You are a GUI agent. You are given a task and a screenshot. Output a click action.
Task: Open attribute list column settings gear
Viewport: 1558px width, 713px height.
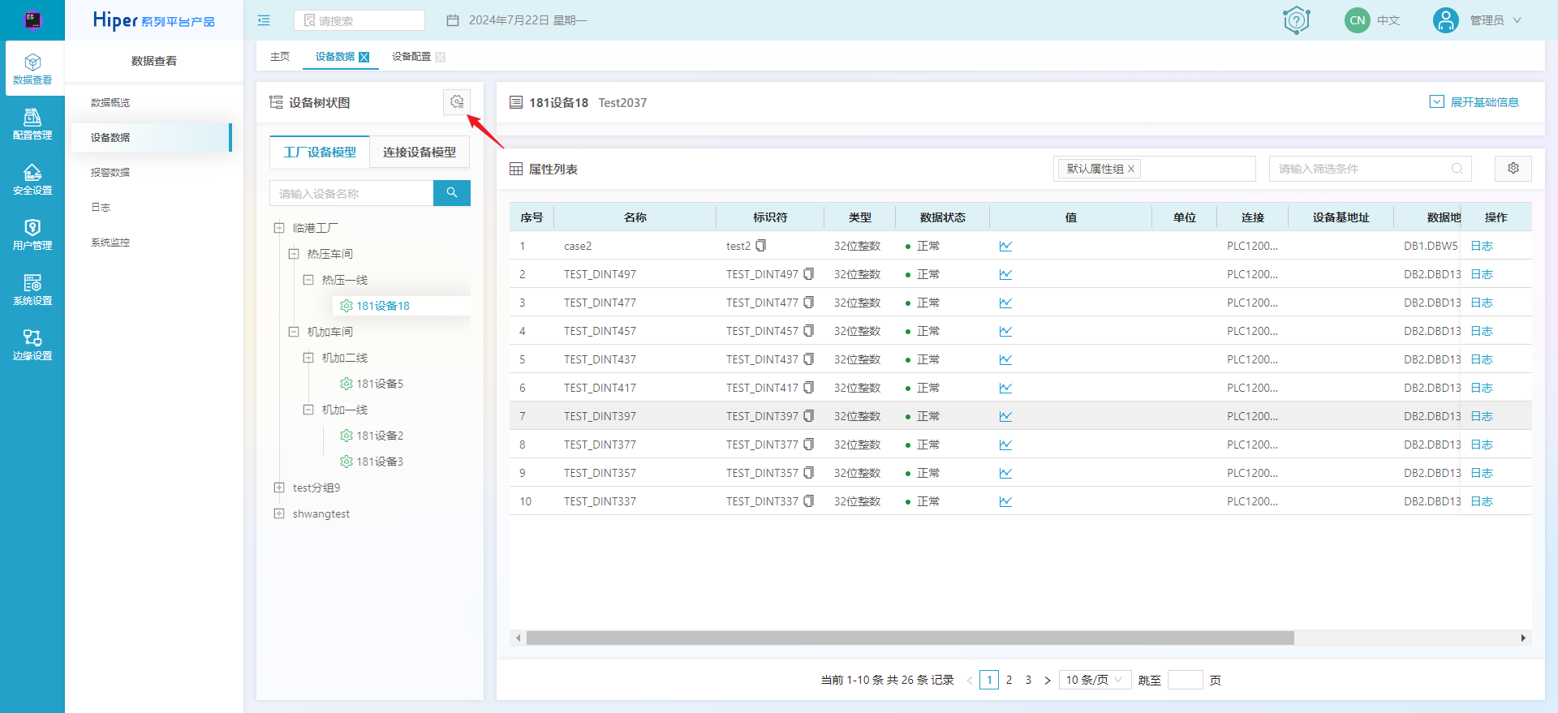point(1513,168)
